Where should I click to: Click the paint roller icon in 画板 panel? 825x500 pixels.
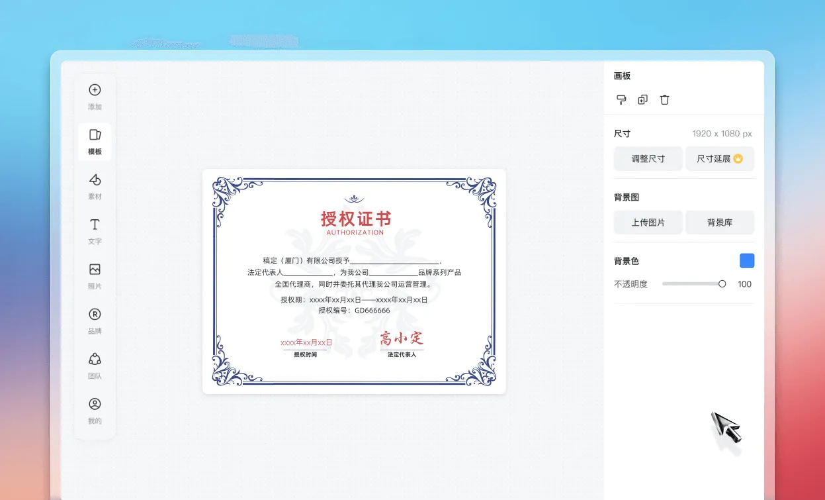[x=622, y=99]
